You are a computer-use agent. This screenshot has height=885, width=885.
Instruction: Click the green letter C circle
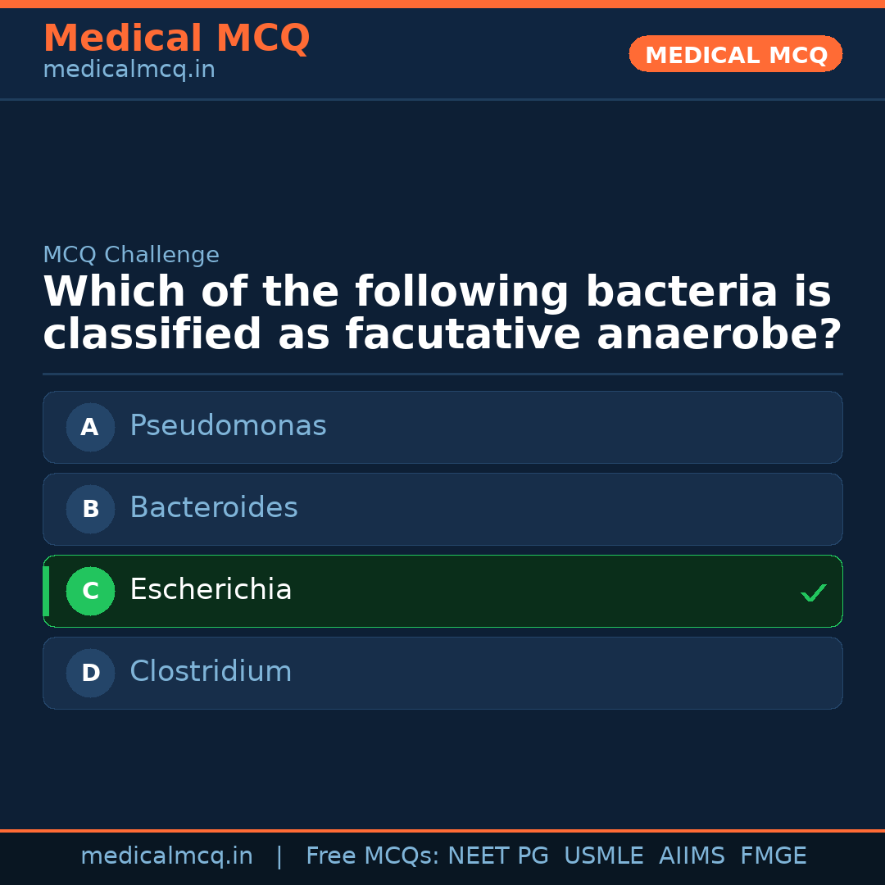tap(90, 591)
